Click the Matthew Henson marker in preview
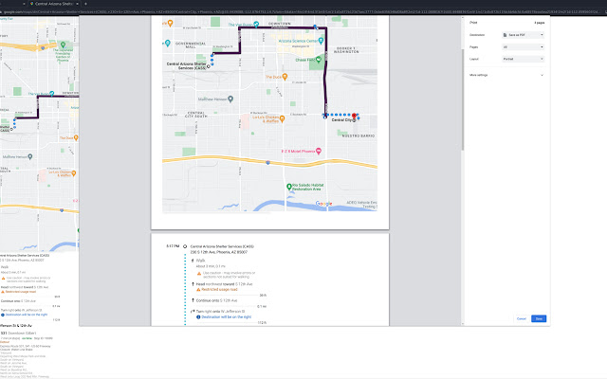The width and height of the screenshot is (607, 379). pos(230,99)
